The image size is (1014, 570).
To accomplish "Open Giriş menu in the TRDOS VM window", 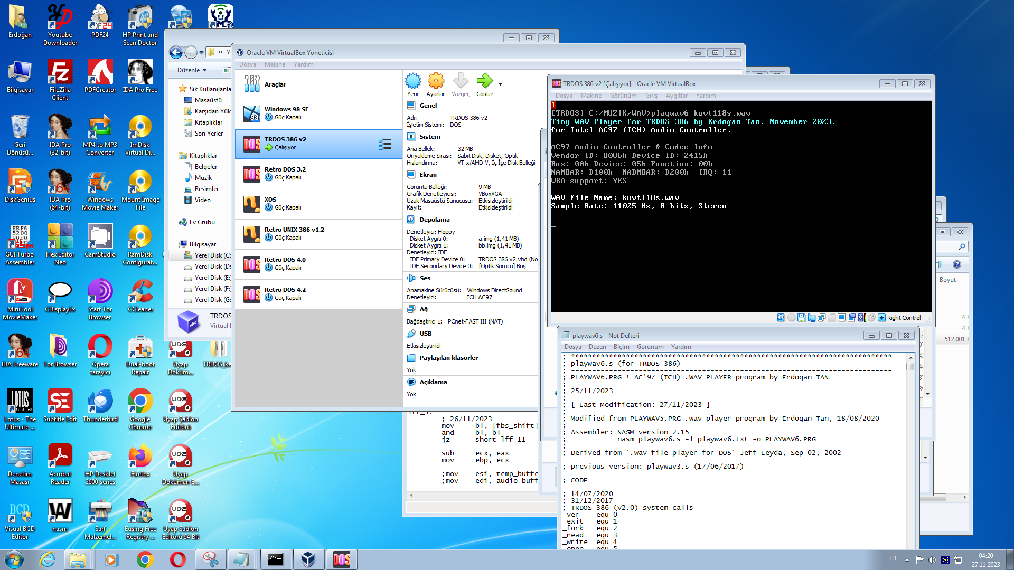I will coord(651,96).
